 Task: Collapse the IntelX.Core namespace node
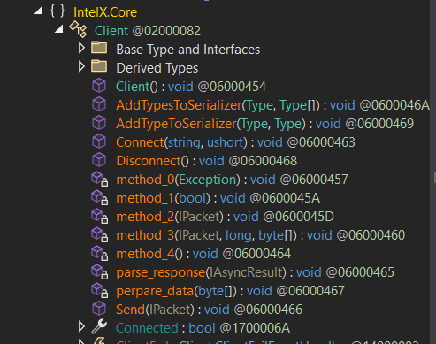pyautogui.click(x=39, y=11)
